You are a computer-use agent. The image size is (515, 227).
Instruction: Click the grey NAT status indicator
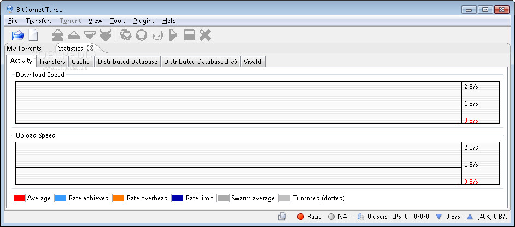point(331,217)
